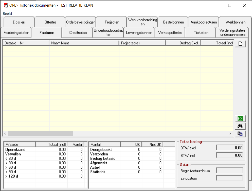Click the Projectadres column header
This screenshot has width=252, height=191.
pos(142,43)
